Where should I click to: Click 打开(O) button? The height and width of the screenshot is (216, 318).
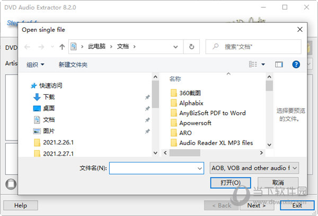[x=231, y=183]
